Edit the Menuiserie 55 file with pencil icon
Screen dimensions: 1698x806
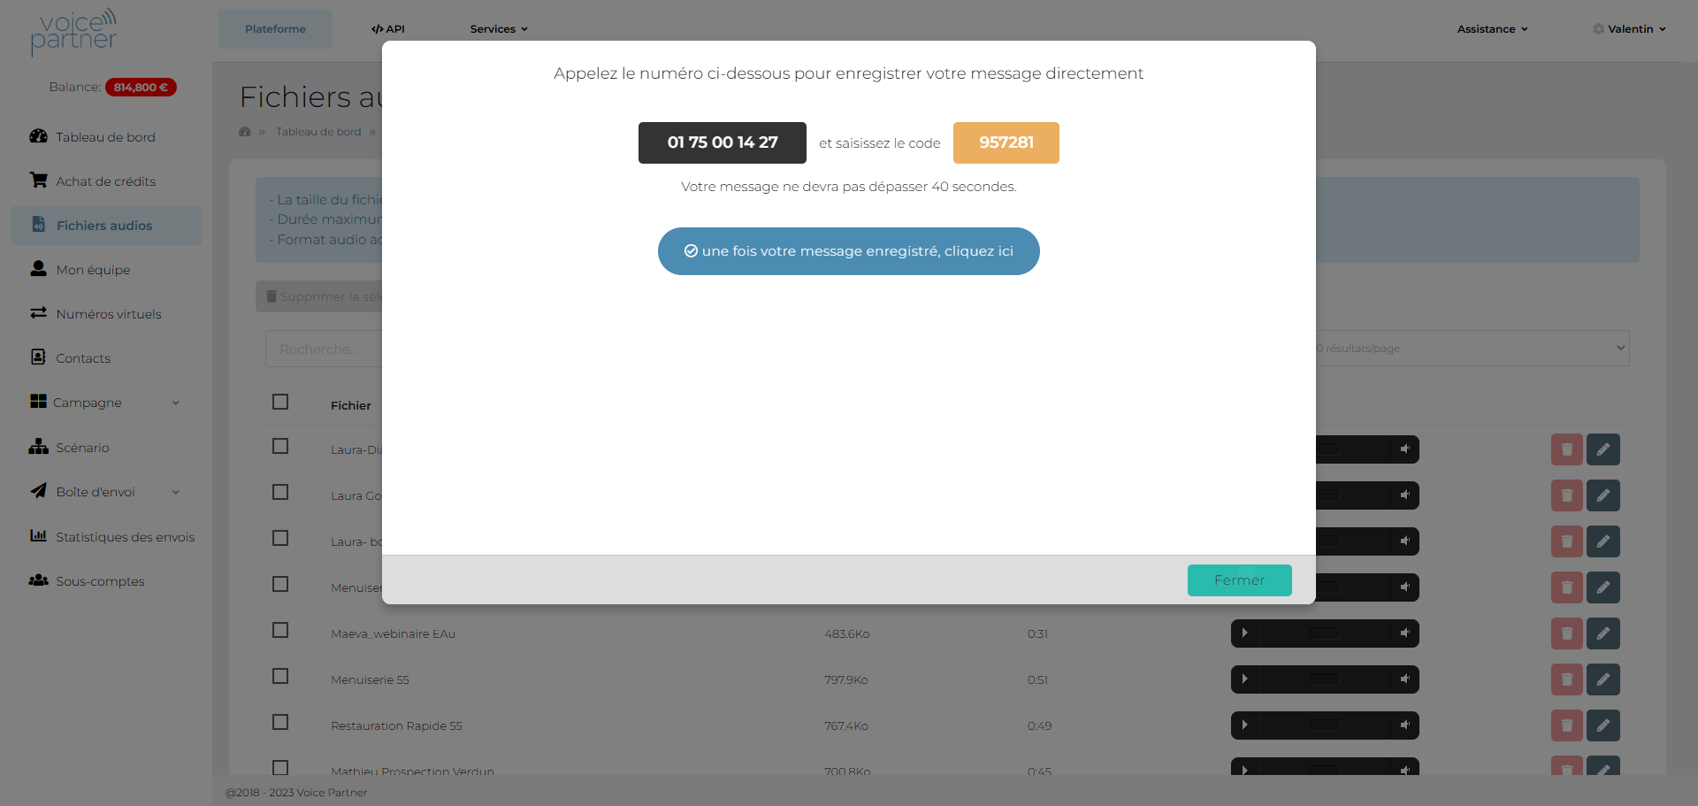(x=1602, y=679)
